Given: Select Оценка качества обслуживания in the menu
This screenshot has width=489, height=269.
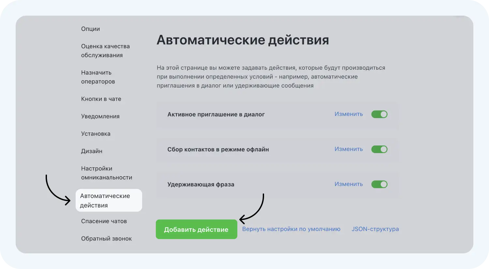Looking at the screenshot, I should click(x=105, y=50).
